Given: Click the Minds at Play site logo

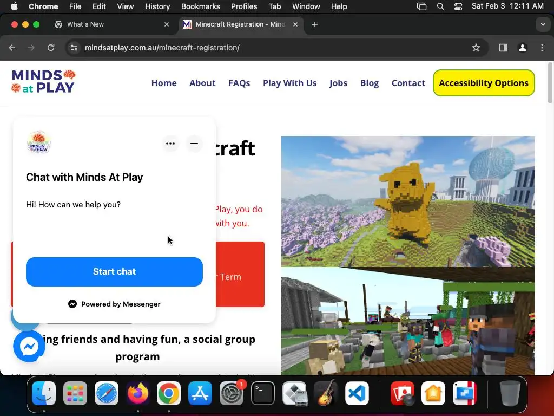Looking at the screenshot, I should click(43, 81).
